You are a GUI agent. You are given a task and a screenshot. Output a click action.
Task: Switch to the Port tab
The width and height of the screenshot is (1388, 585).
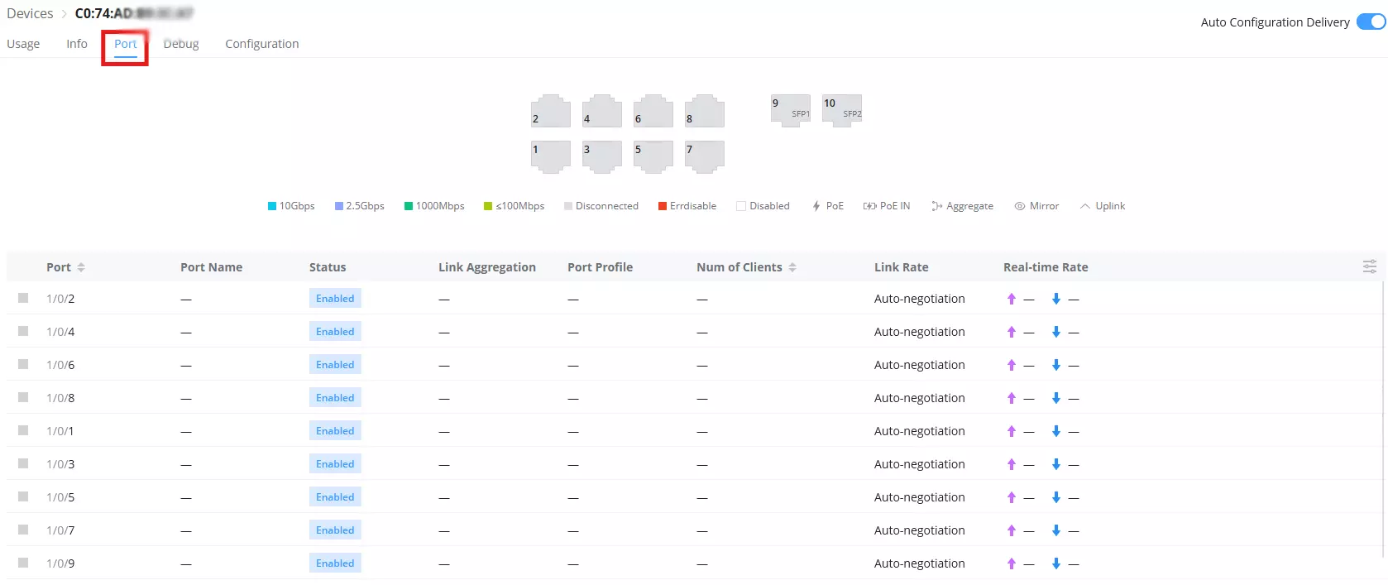126,44
